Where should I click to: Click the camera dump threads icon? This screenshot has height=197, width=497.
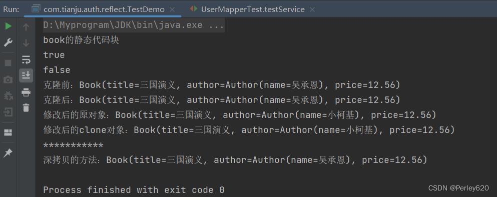pyautogui.click(x=8, y=80)
